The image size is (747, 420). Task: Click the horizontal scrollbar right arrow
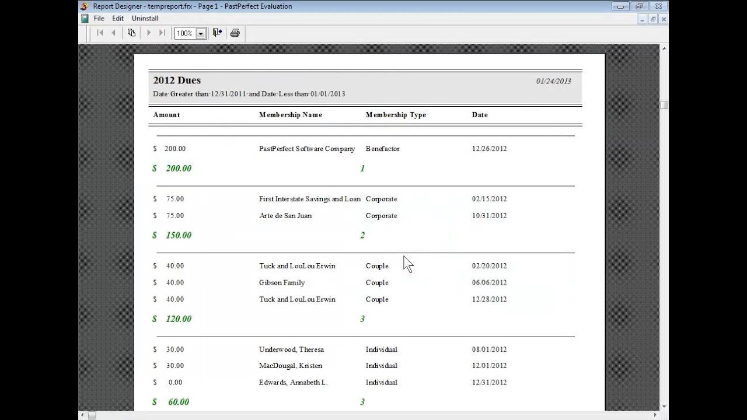point(655,415)
